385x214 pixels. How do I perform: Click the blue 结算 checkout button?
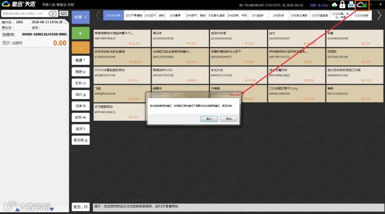click(x=80, y=17)
